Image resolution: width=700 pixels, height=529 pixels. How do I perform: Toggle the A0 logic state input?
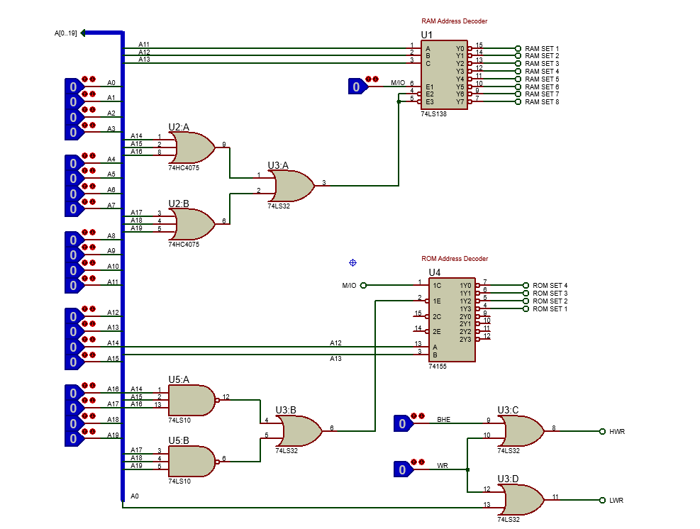click(73, 87)
